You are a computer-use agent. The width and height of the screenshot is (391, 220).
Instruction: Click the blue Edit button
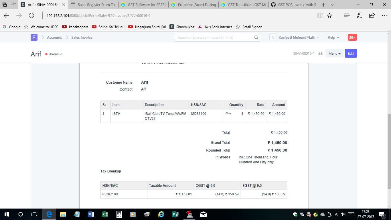point(351,53)
